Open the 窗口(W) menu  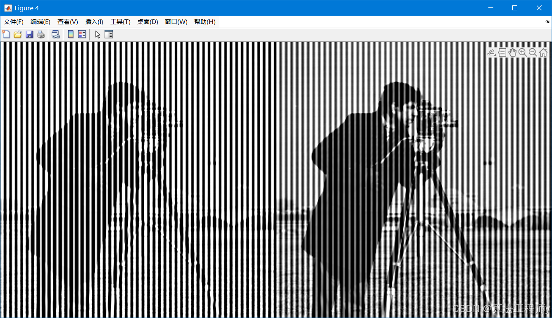coord(176,22)
